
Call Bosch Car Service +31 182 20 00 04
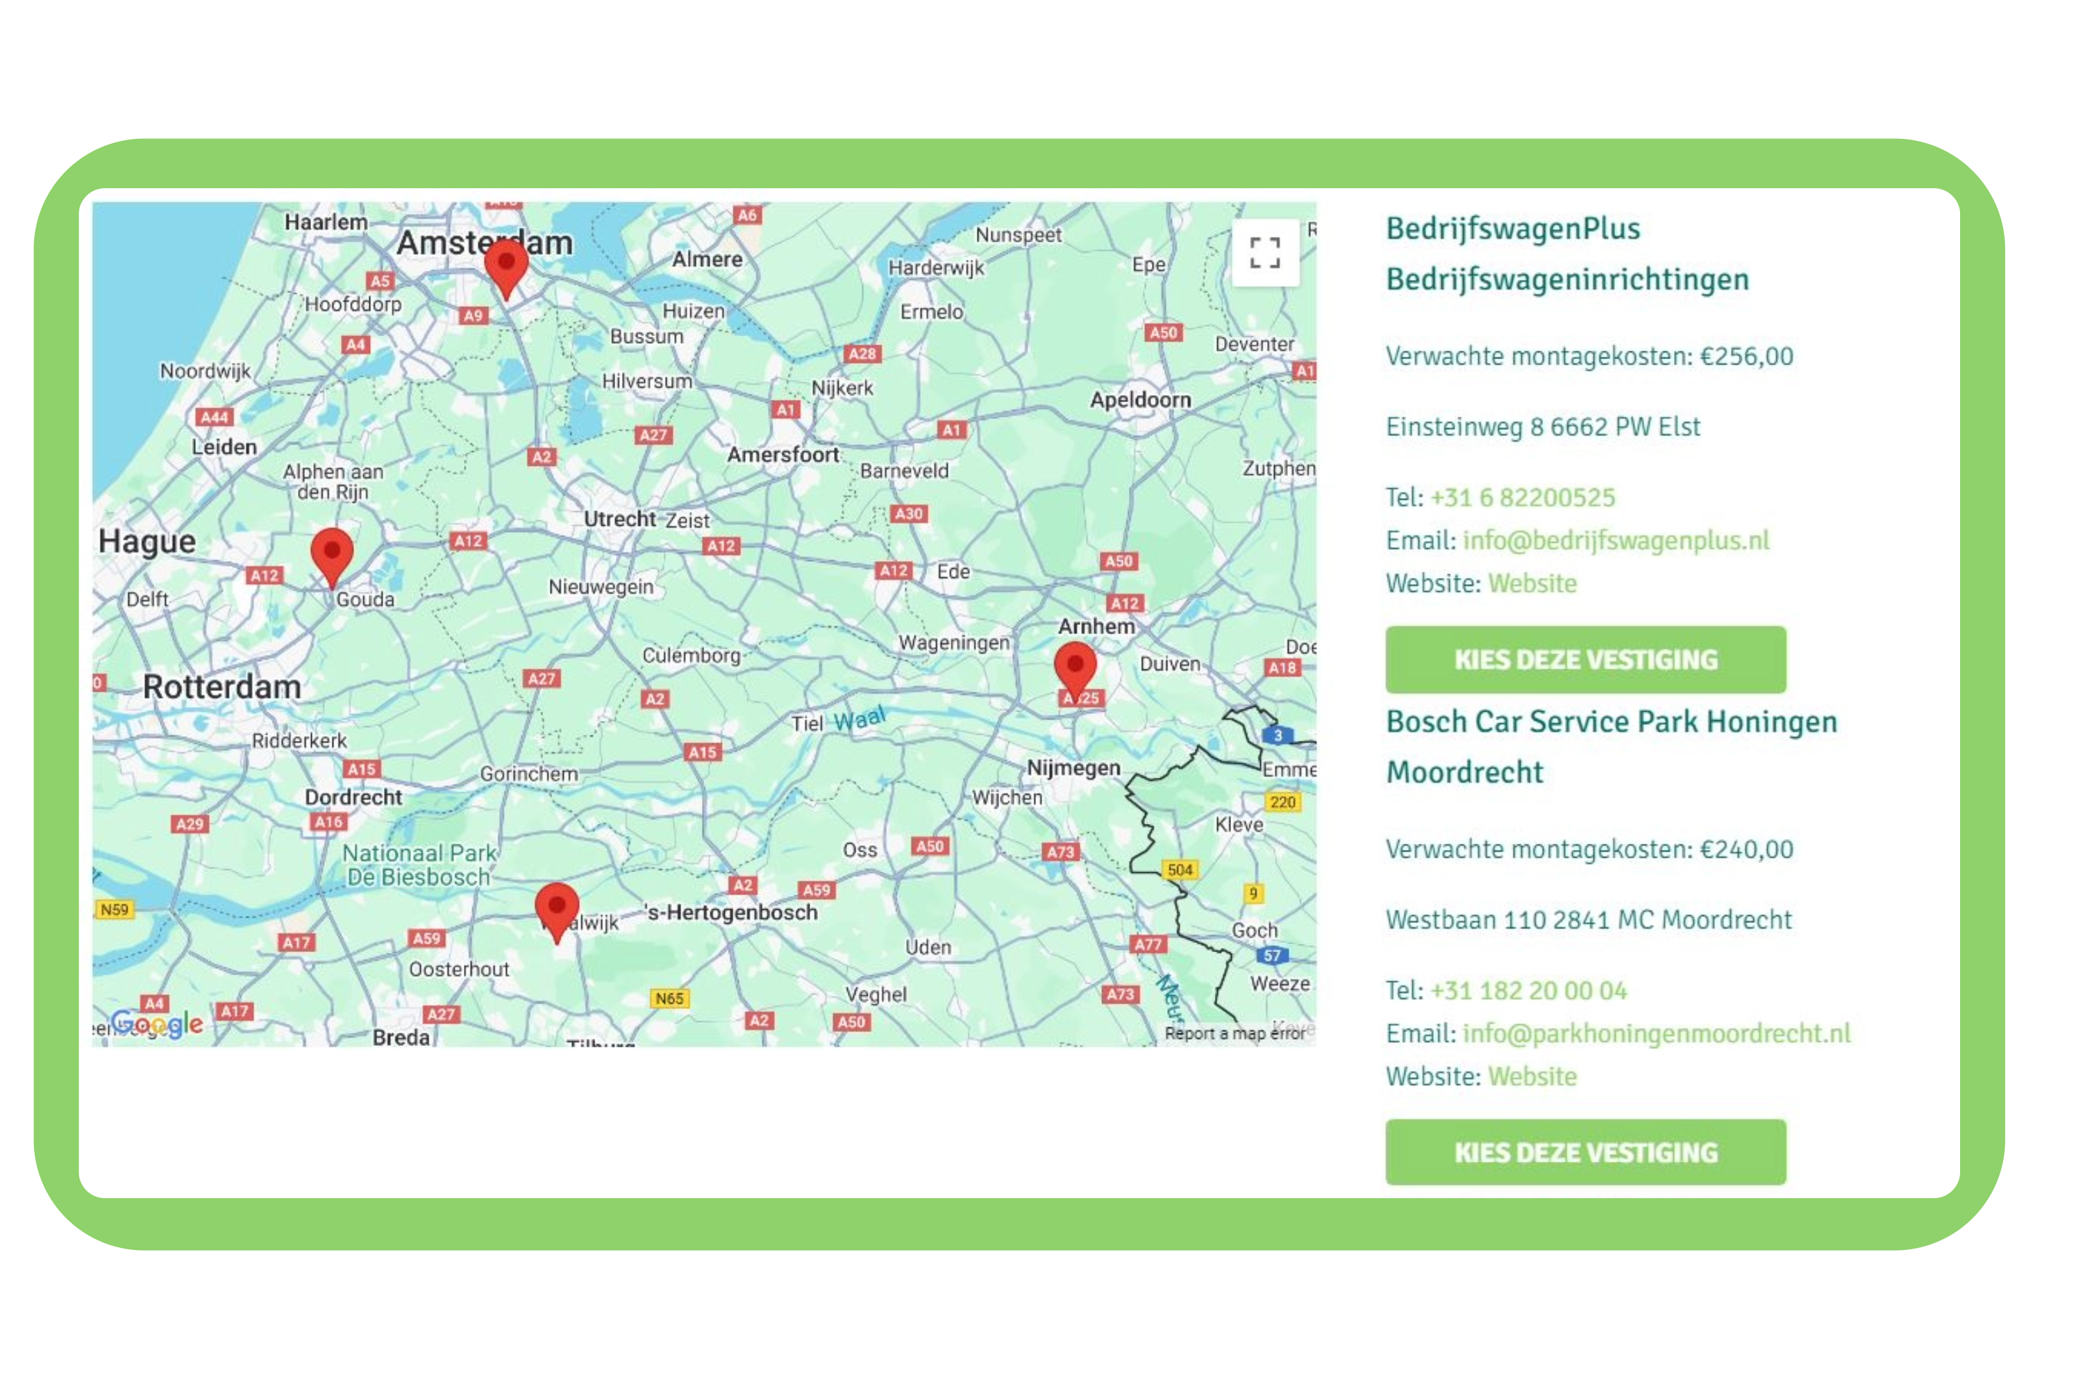click(1529, 990)
